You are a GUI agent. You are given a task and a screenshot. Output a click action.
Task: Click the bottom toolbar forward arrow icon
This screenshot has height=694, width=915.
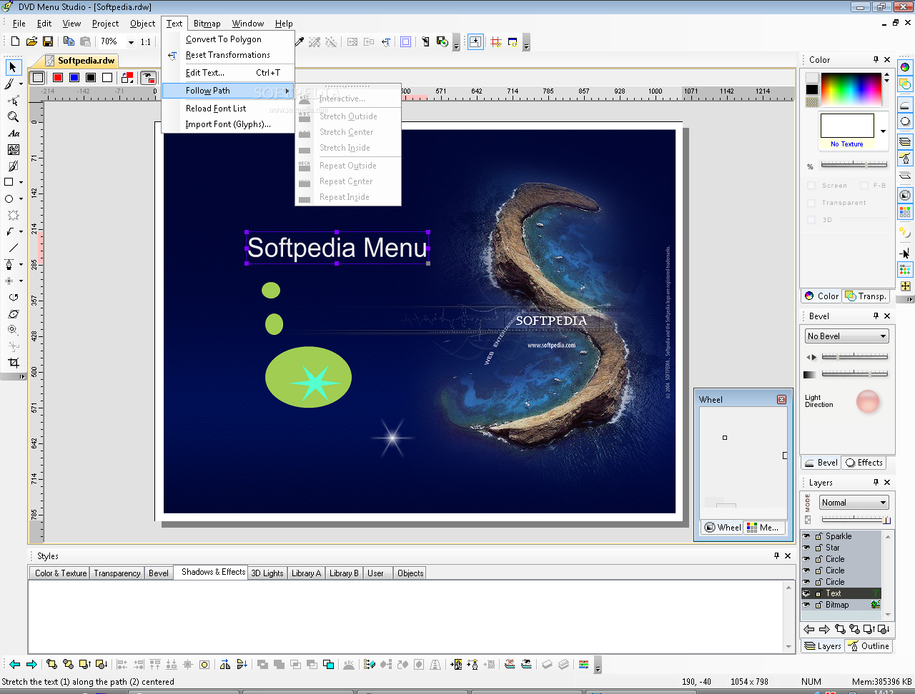[31, 664]
